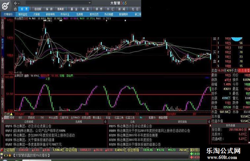250x161 pixels.
Task: Select the 分时成交 left sidebar tab
Action: 2,103
